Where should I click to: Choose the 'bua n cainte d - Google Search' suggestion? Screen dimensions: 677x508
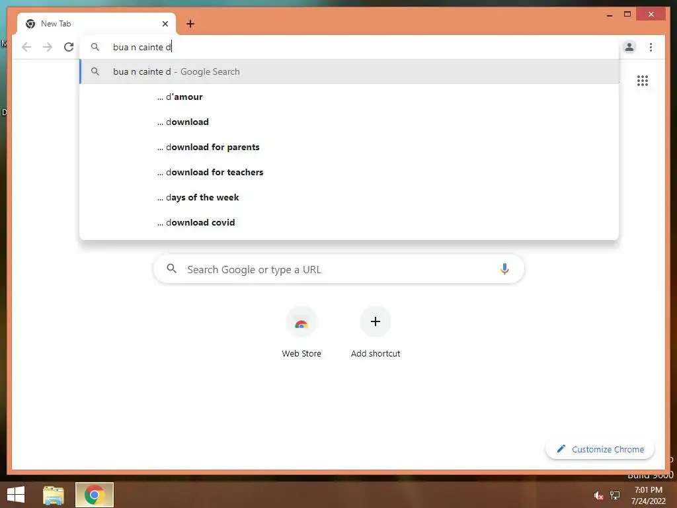(x=349, y=71)
